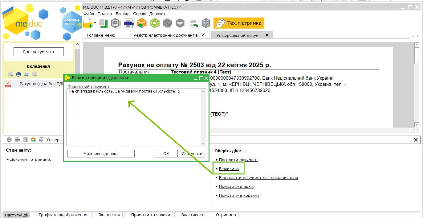The height and width of the screenshot is (218, 423).
Task: Click the PDF file icon of Рахунок attachment
Action: [x=8, y=84]
